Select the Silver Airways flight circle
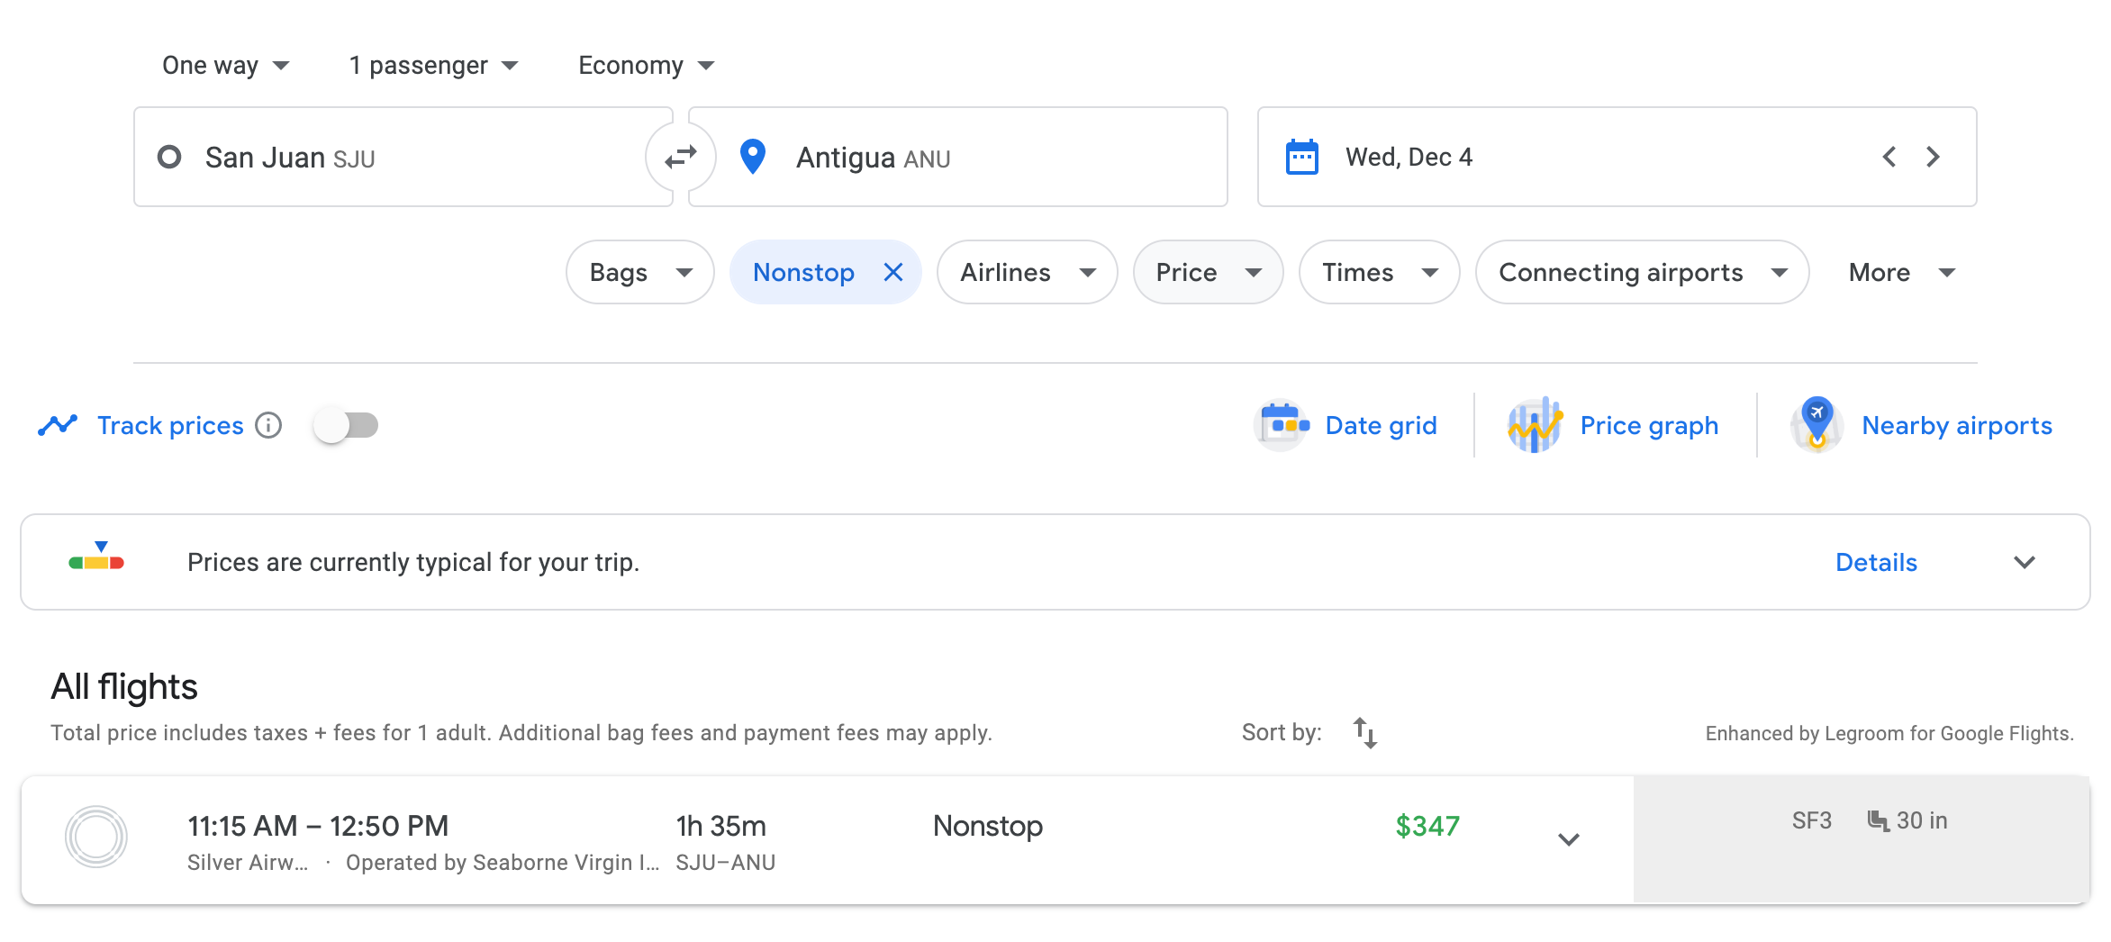This screenshot has width=2111, height=942. pos(96,837)
